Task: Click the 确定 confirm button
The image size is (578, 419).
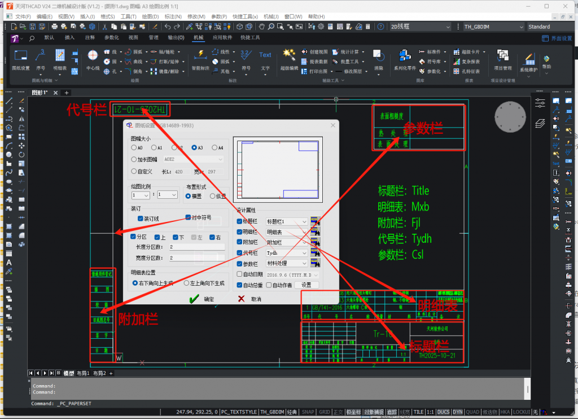Action: coord(202,299)
